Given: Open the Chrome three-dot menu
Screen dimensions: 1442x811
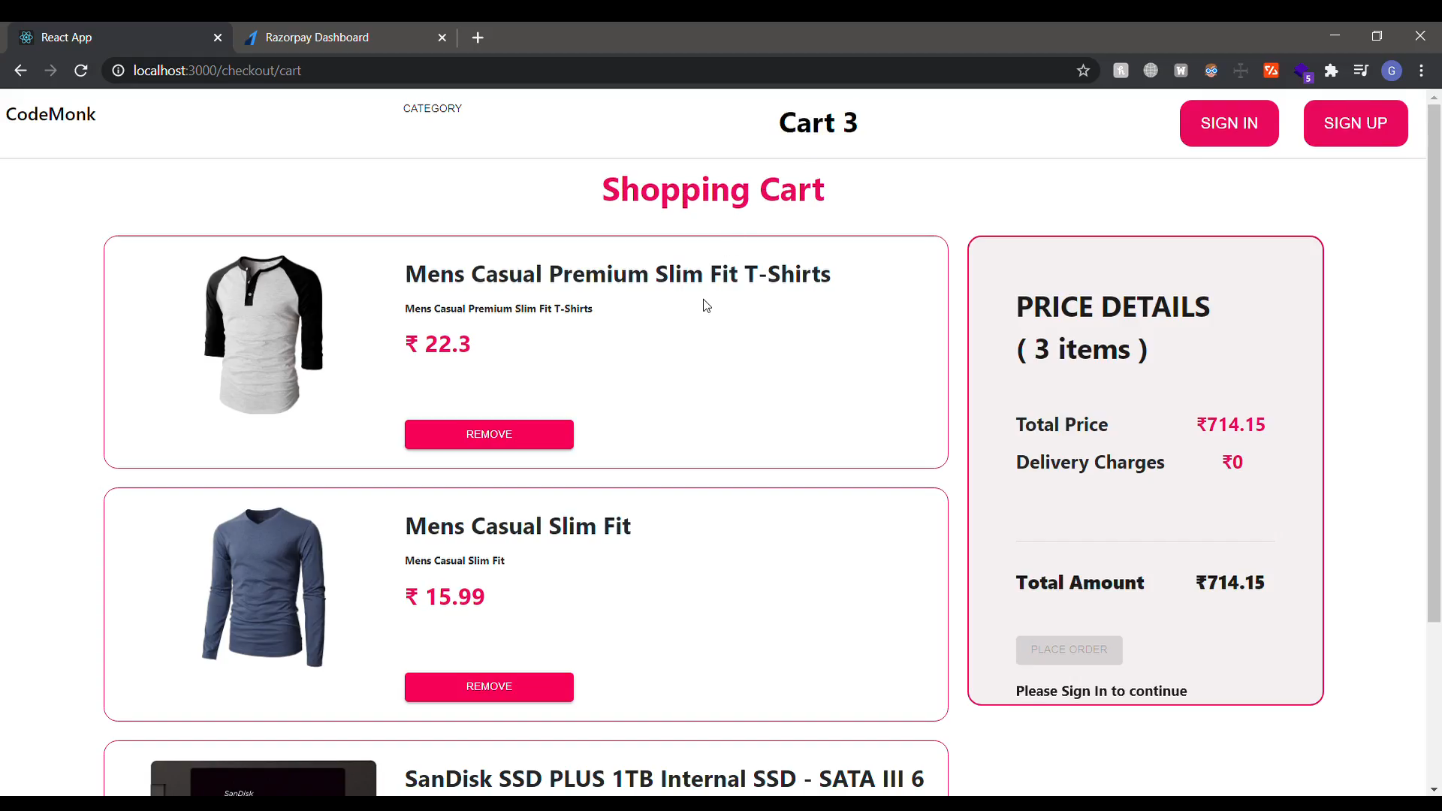Looking at the screenshot, I should 1422,71.
